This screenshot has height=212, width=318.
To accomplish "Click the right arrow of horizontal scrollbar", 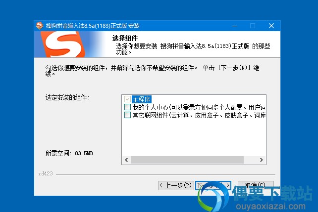I will (x=262, y=160).
